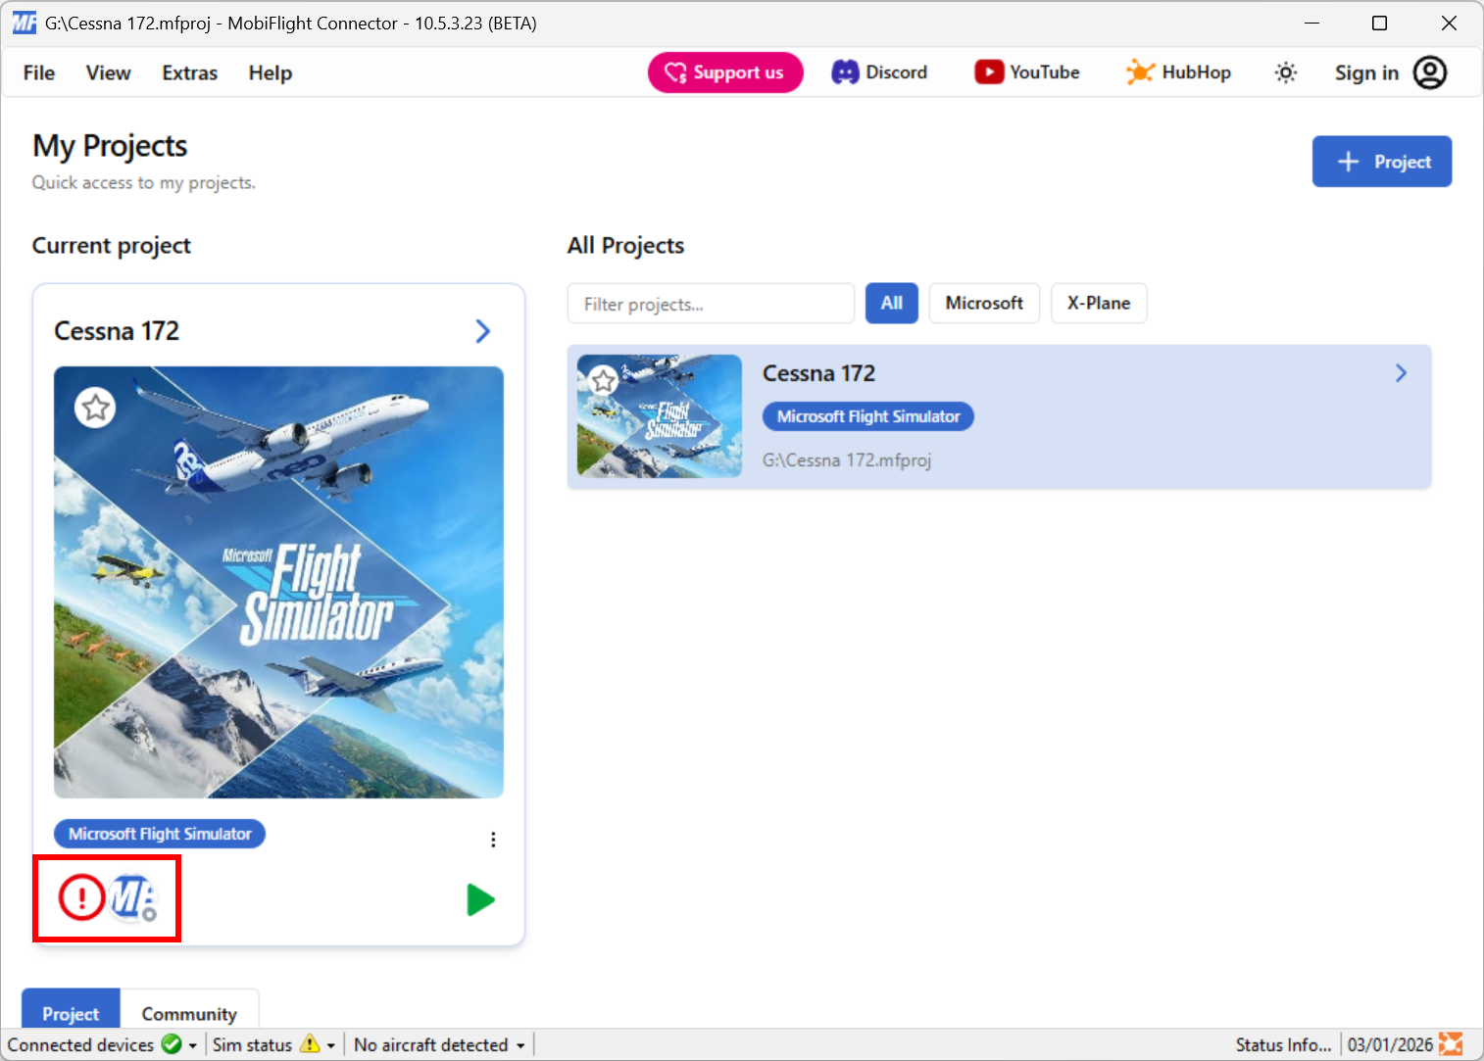
Task: Toggle light/dark theme with sun icon
Action: coord(1285,72)
